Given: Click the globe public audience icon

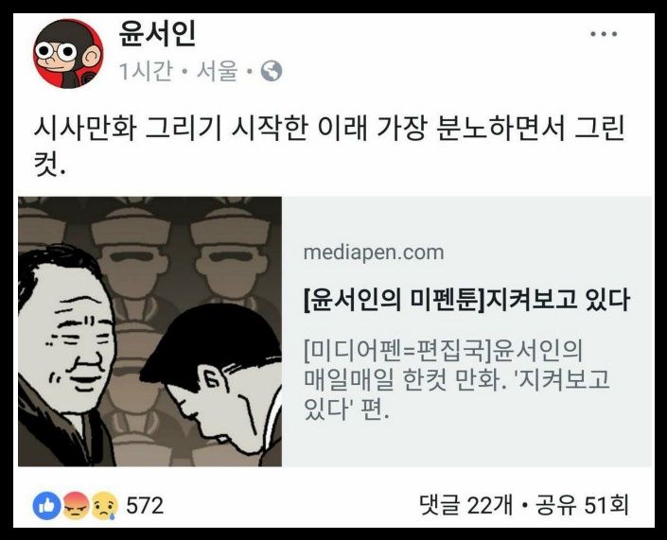Looking at the screenshot, I should tap(272, 71).
